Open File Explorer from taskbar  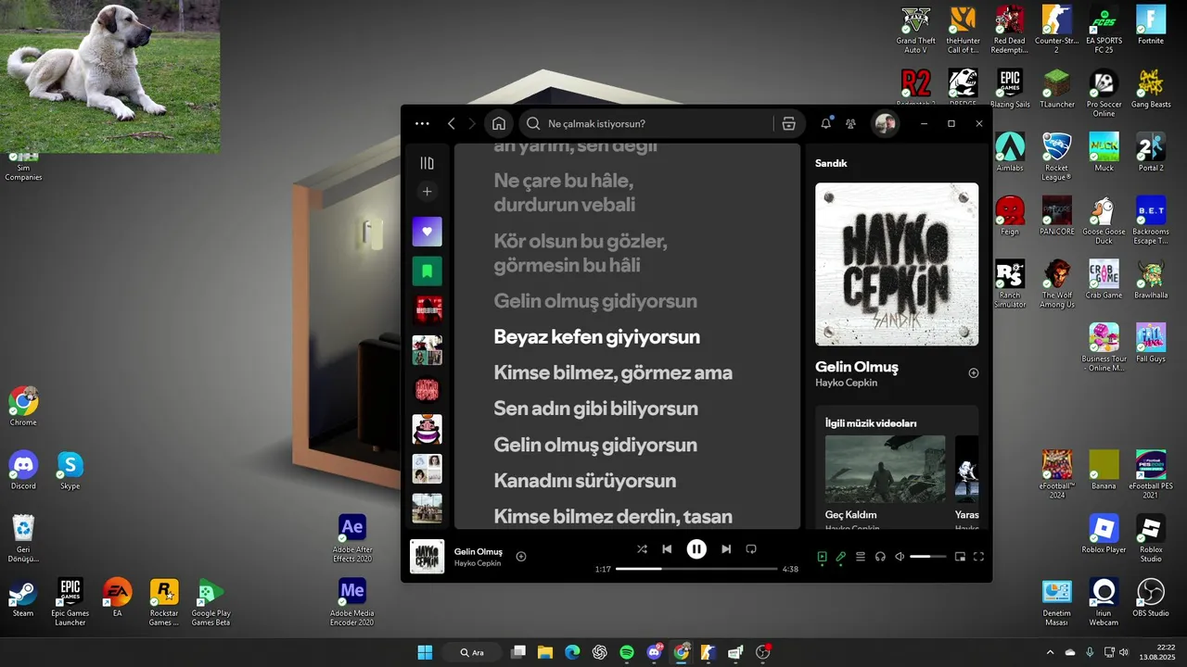(x=545, y=652)
